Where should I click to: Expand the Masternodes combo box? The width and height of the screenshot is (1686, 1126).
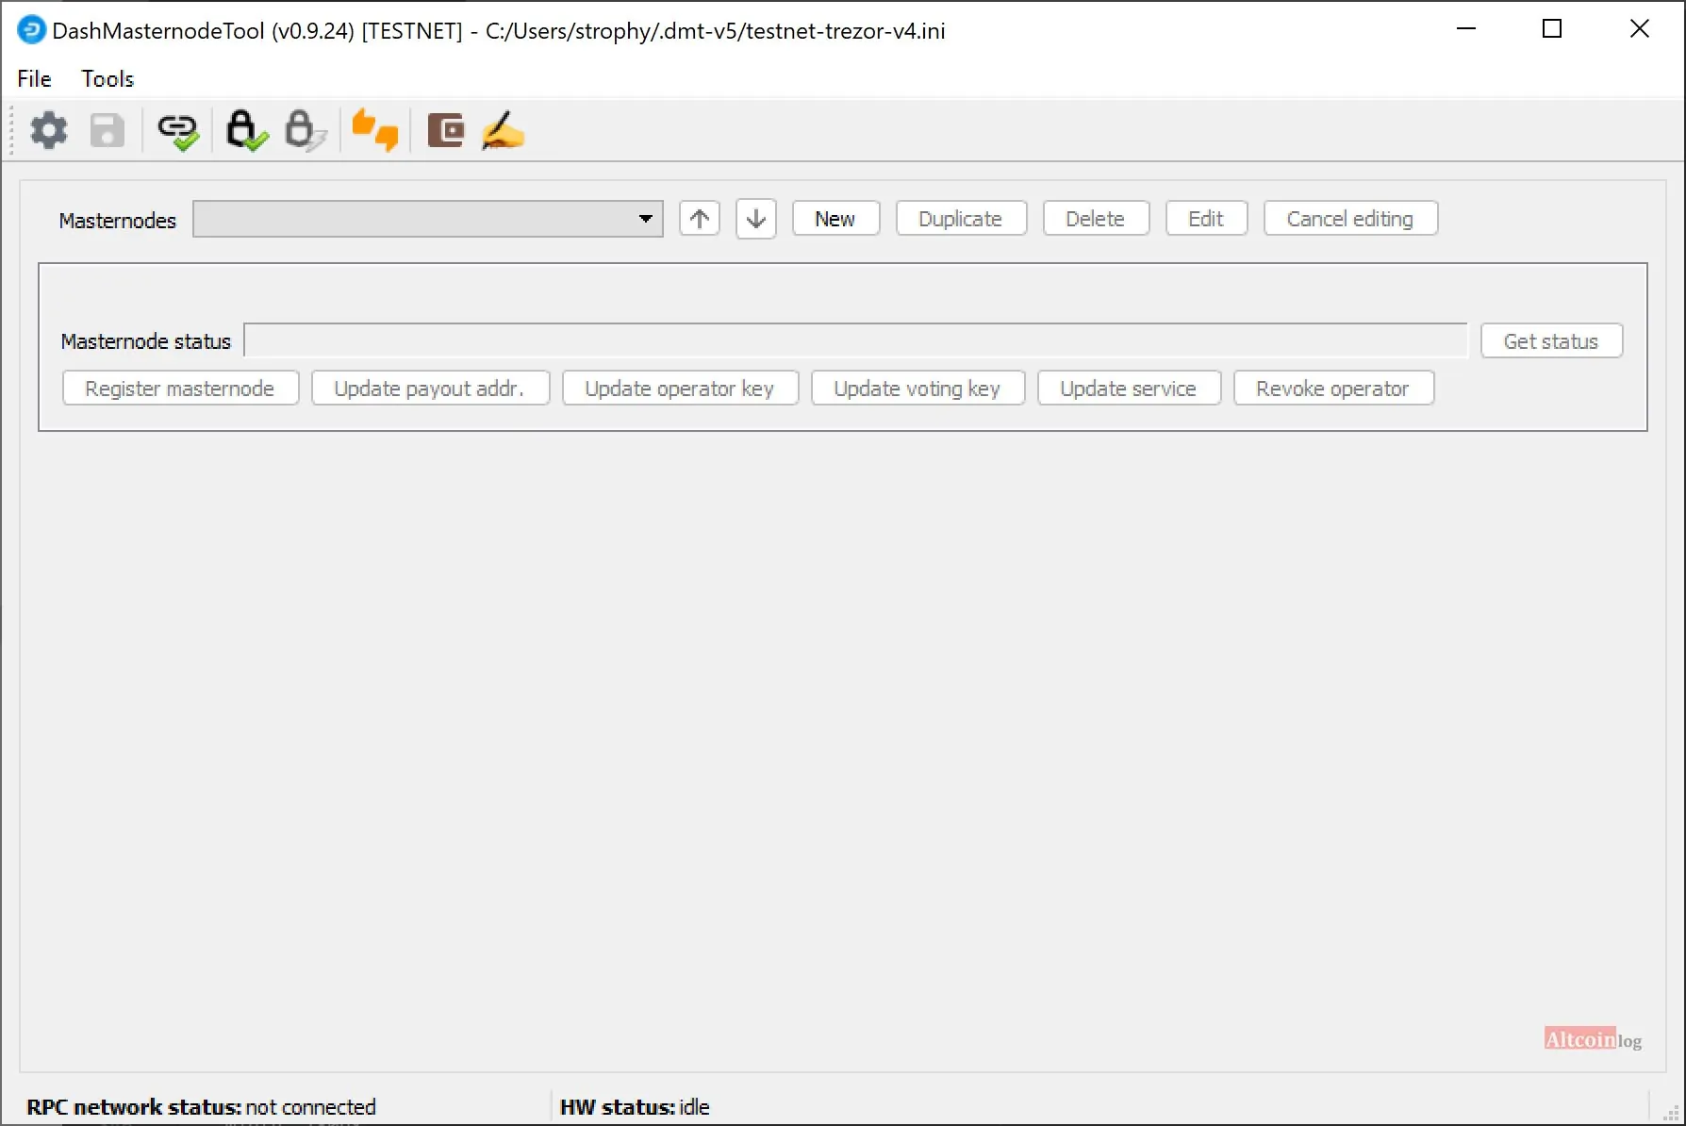pos(428,219)
